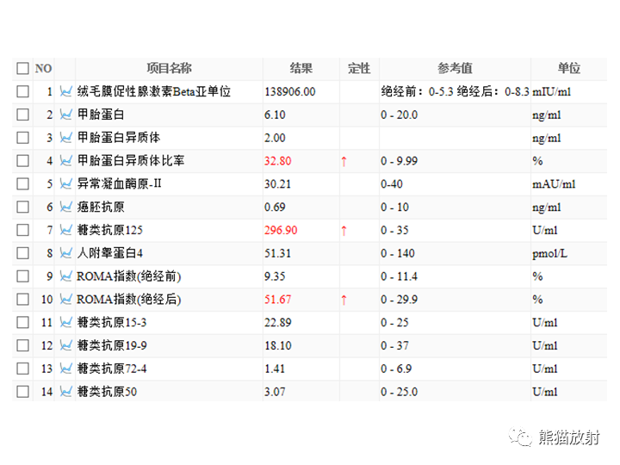Select the unit mIU/ml

pyautogui.click(x=552, y=92)
